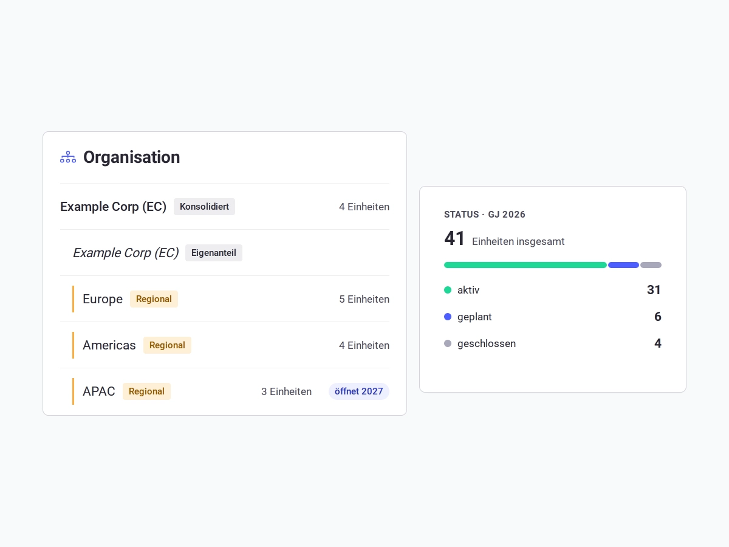Click the blue geplant bar segment
The width and height of the screenshot is (729, 547).
coord(623,265)
